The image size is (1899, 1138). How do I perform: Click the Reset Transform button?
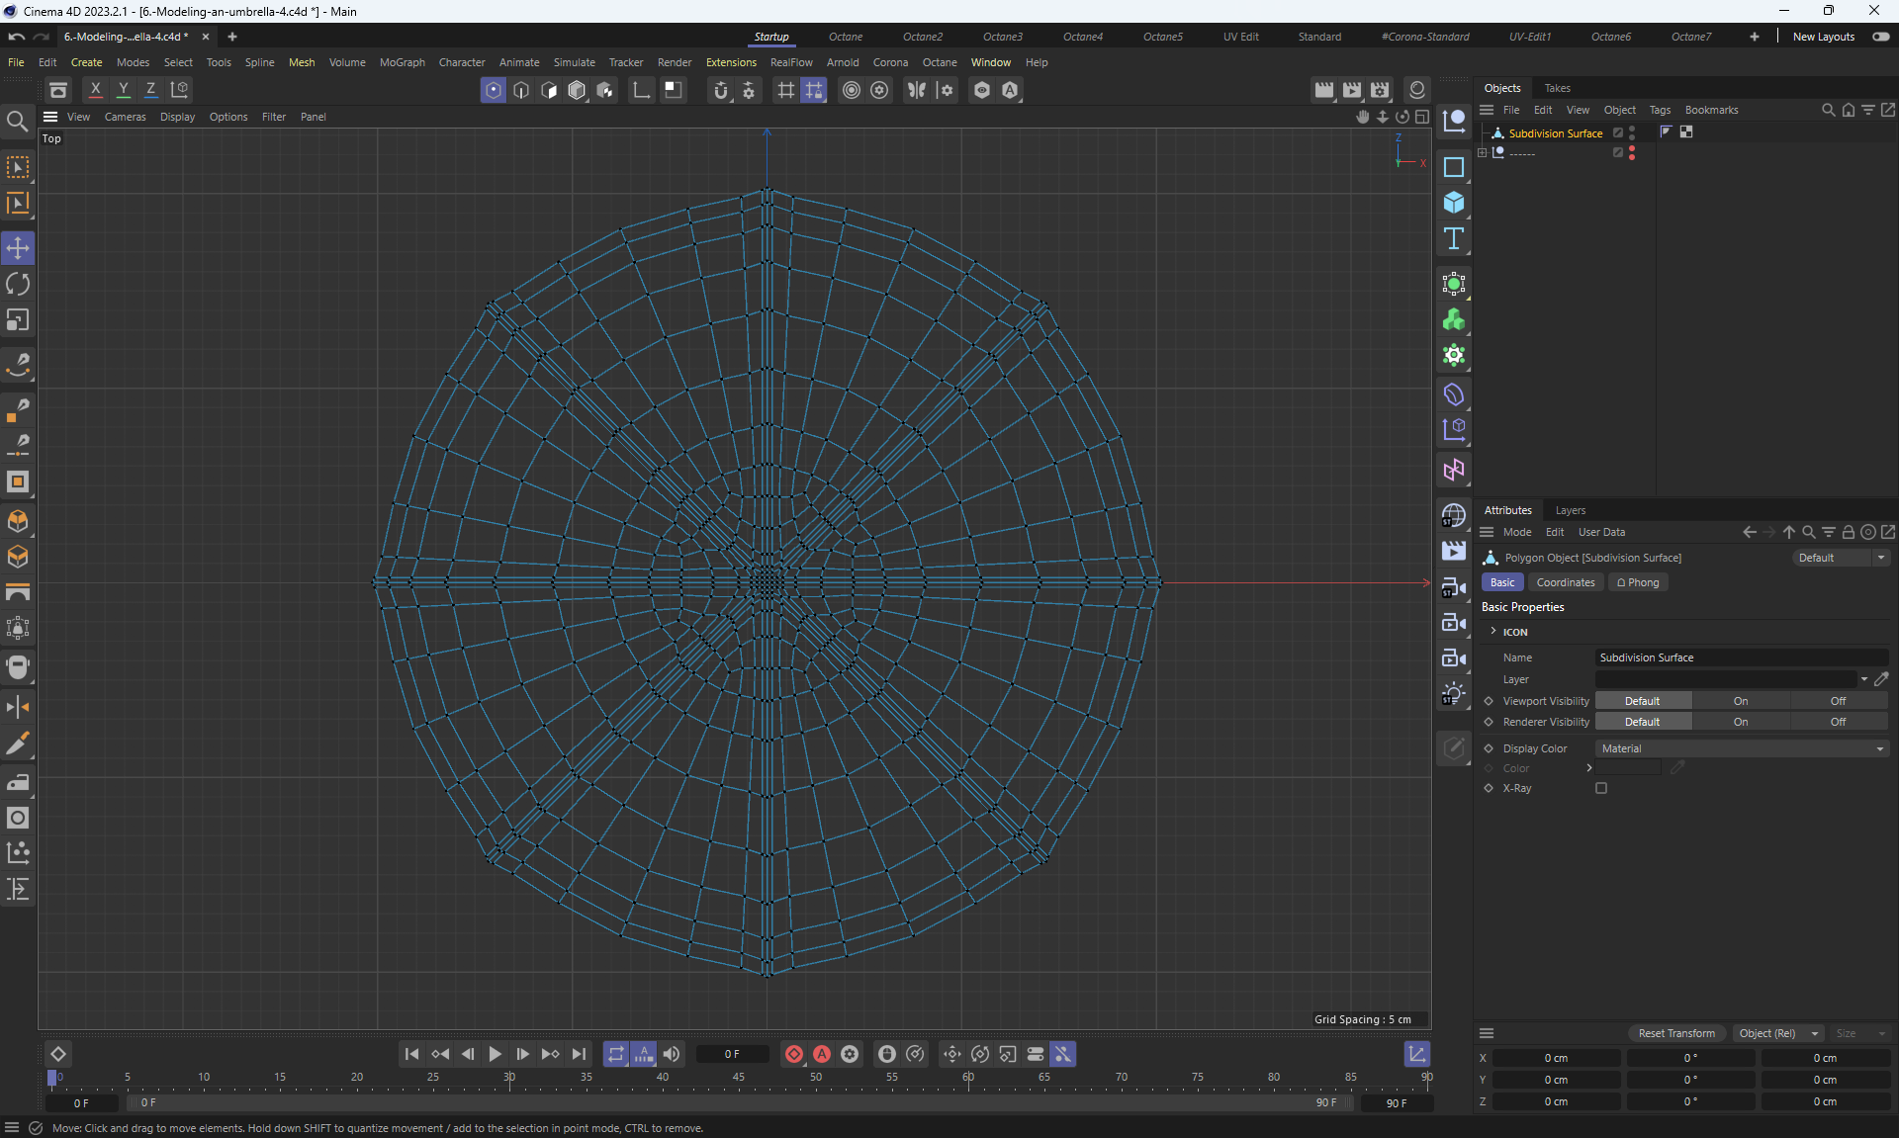[x=1676, y=1033]
